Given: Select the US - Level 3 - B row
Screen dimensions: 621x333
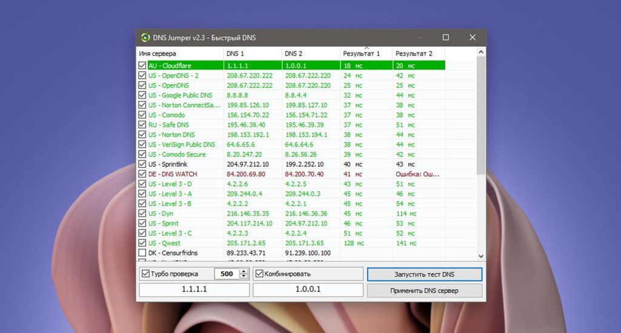Looking at the screenshot, I should [291, 203].
